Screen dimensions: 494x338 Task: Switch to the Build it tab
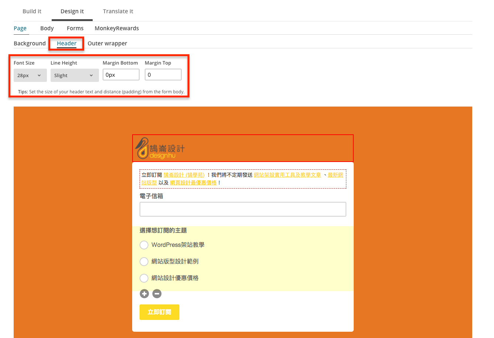pos(32,11)
